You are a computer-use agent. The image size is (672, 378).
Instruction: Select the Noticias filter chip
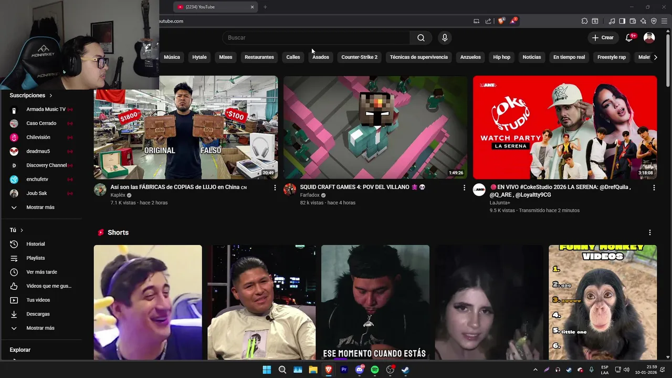coord(531,57)
